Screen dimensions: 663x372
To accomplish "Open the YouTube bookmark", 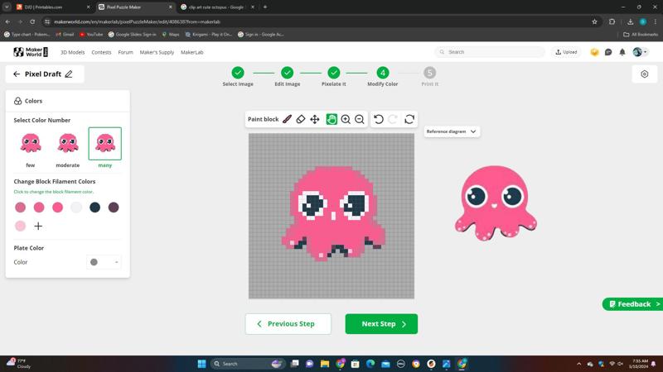I will [91, 34].
